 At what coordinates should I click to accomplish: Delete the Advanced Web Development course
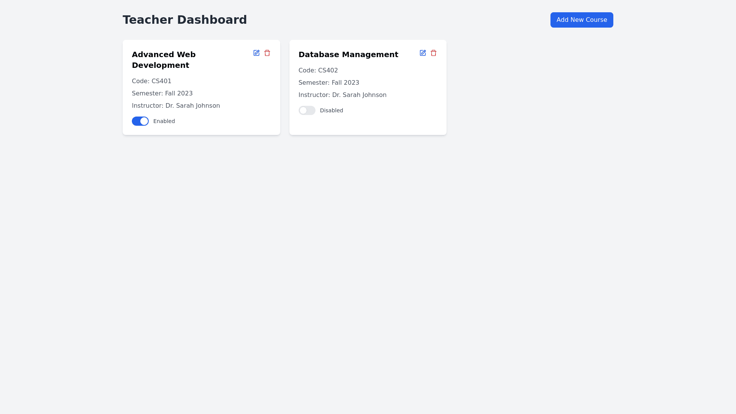[x=267, y=53]
